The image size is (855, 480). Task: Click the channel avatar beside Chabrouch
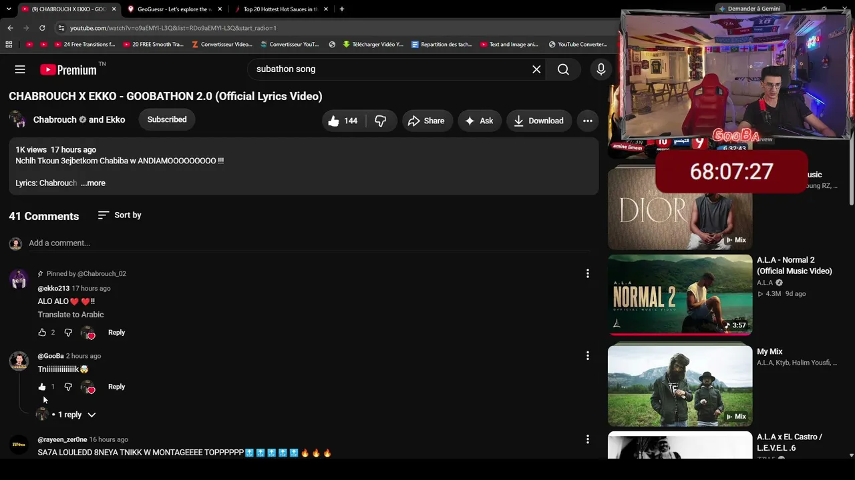point(17,120)
